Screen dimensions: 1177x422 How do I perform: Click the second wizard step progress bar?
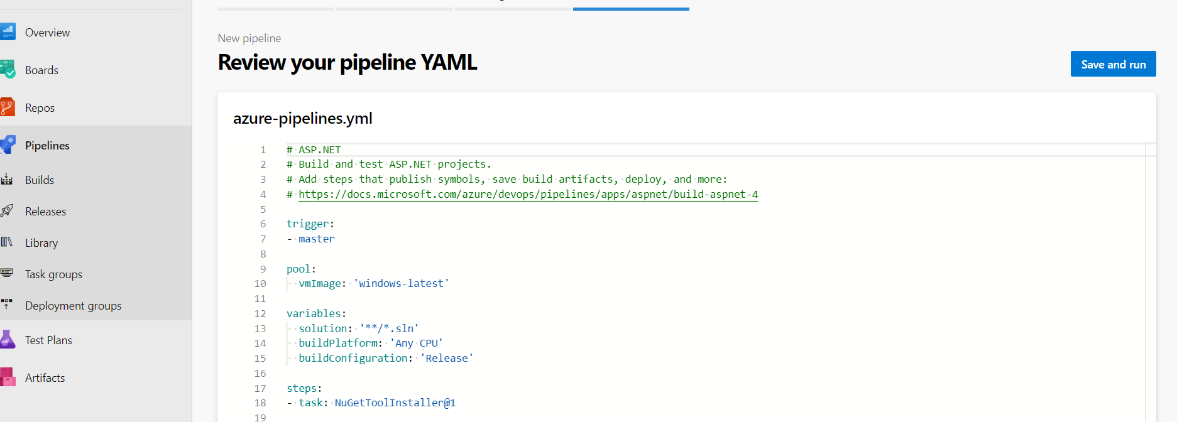pos(394,9)
